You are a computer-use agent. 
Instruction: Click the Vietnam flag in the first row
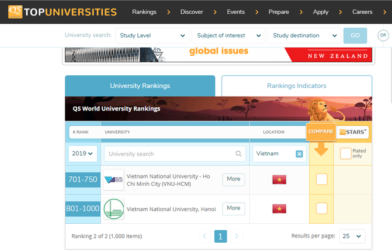(279, 179)
